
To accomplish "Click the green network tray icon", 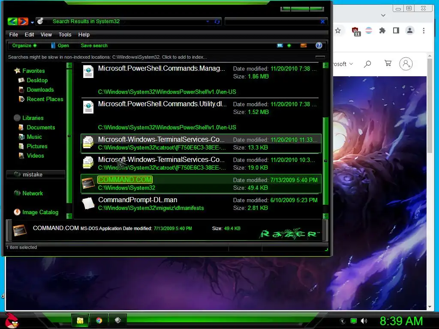I will 354,321.
